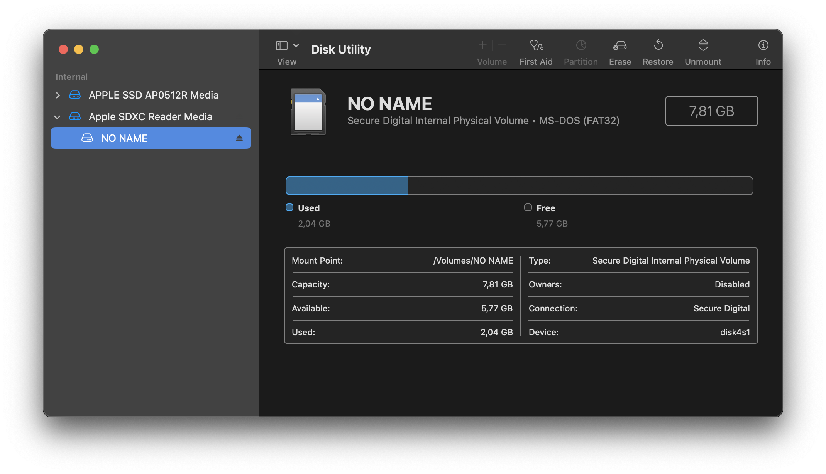Viewport: 826px width, 474px height.
Task: Click the Restore toolbar icon
Action: 658,45
